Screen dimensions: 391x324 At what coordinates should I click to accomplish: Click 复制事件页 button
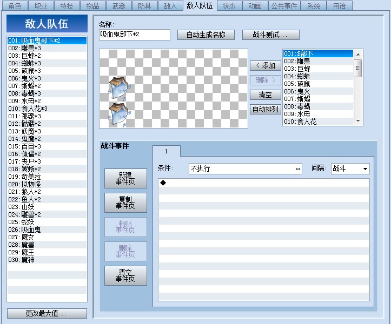[x=125, y=202]
